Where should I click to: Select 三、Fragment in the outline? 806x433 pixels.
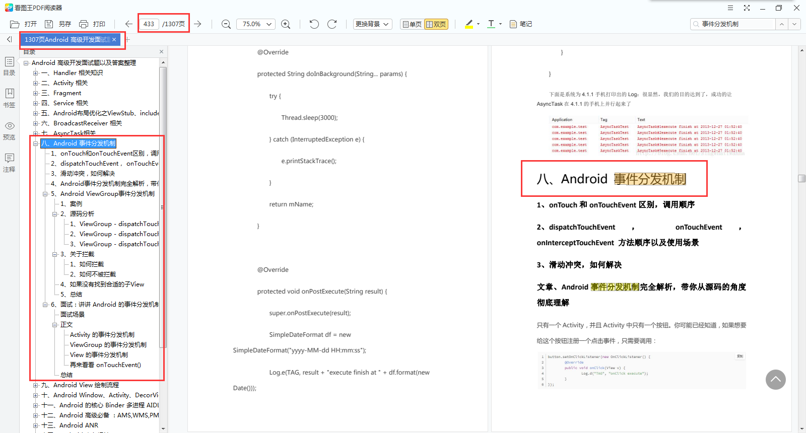(x=61, y=93)
